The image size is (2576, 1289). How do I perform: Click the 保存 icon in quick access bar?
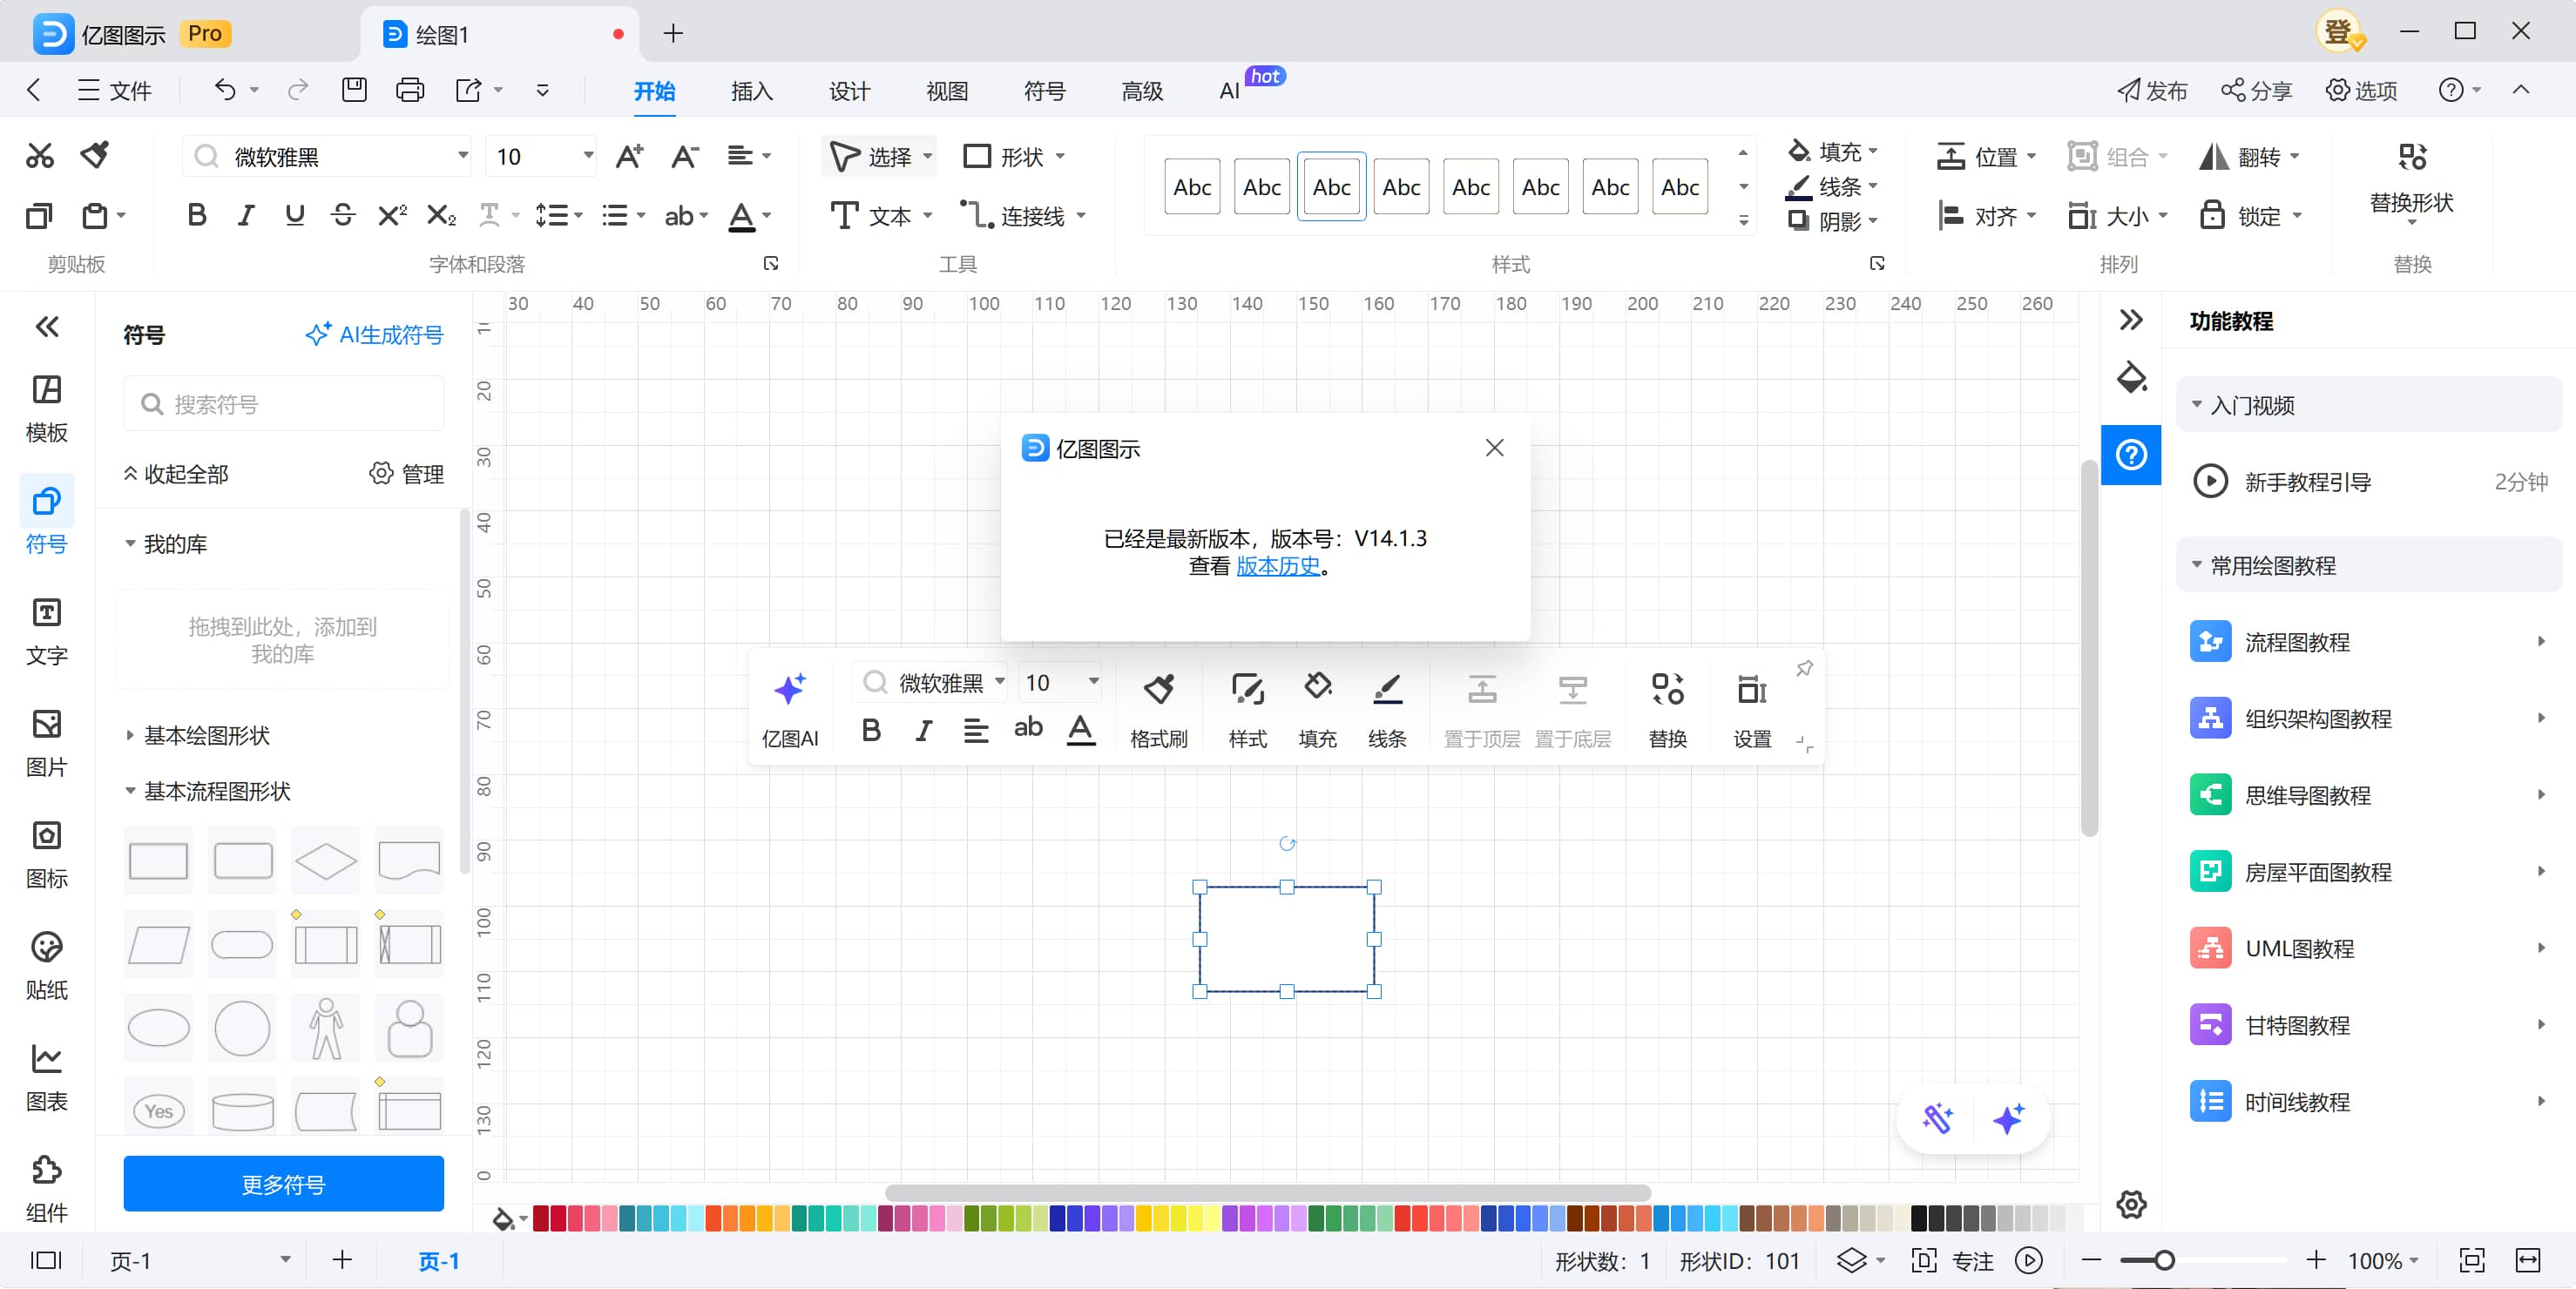point(353,90)
